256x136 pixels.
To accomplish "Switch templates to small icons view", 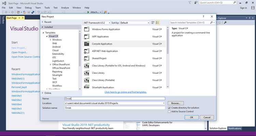I will pyautogui.click(x=154, y=23).
